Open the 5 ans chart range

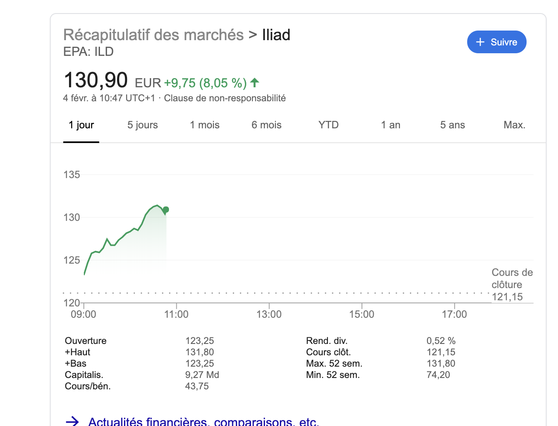pyautogui.click(x=452, y=125)
